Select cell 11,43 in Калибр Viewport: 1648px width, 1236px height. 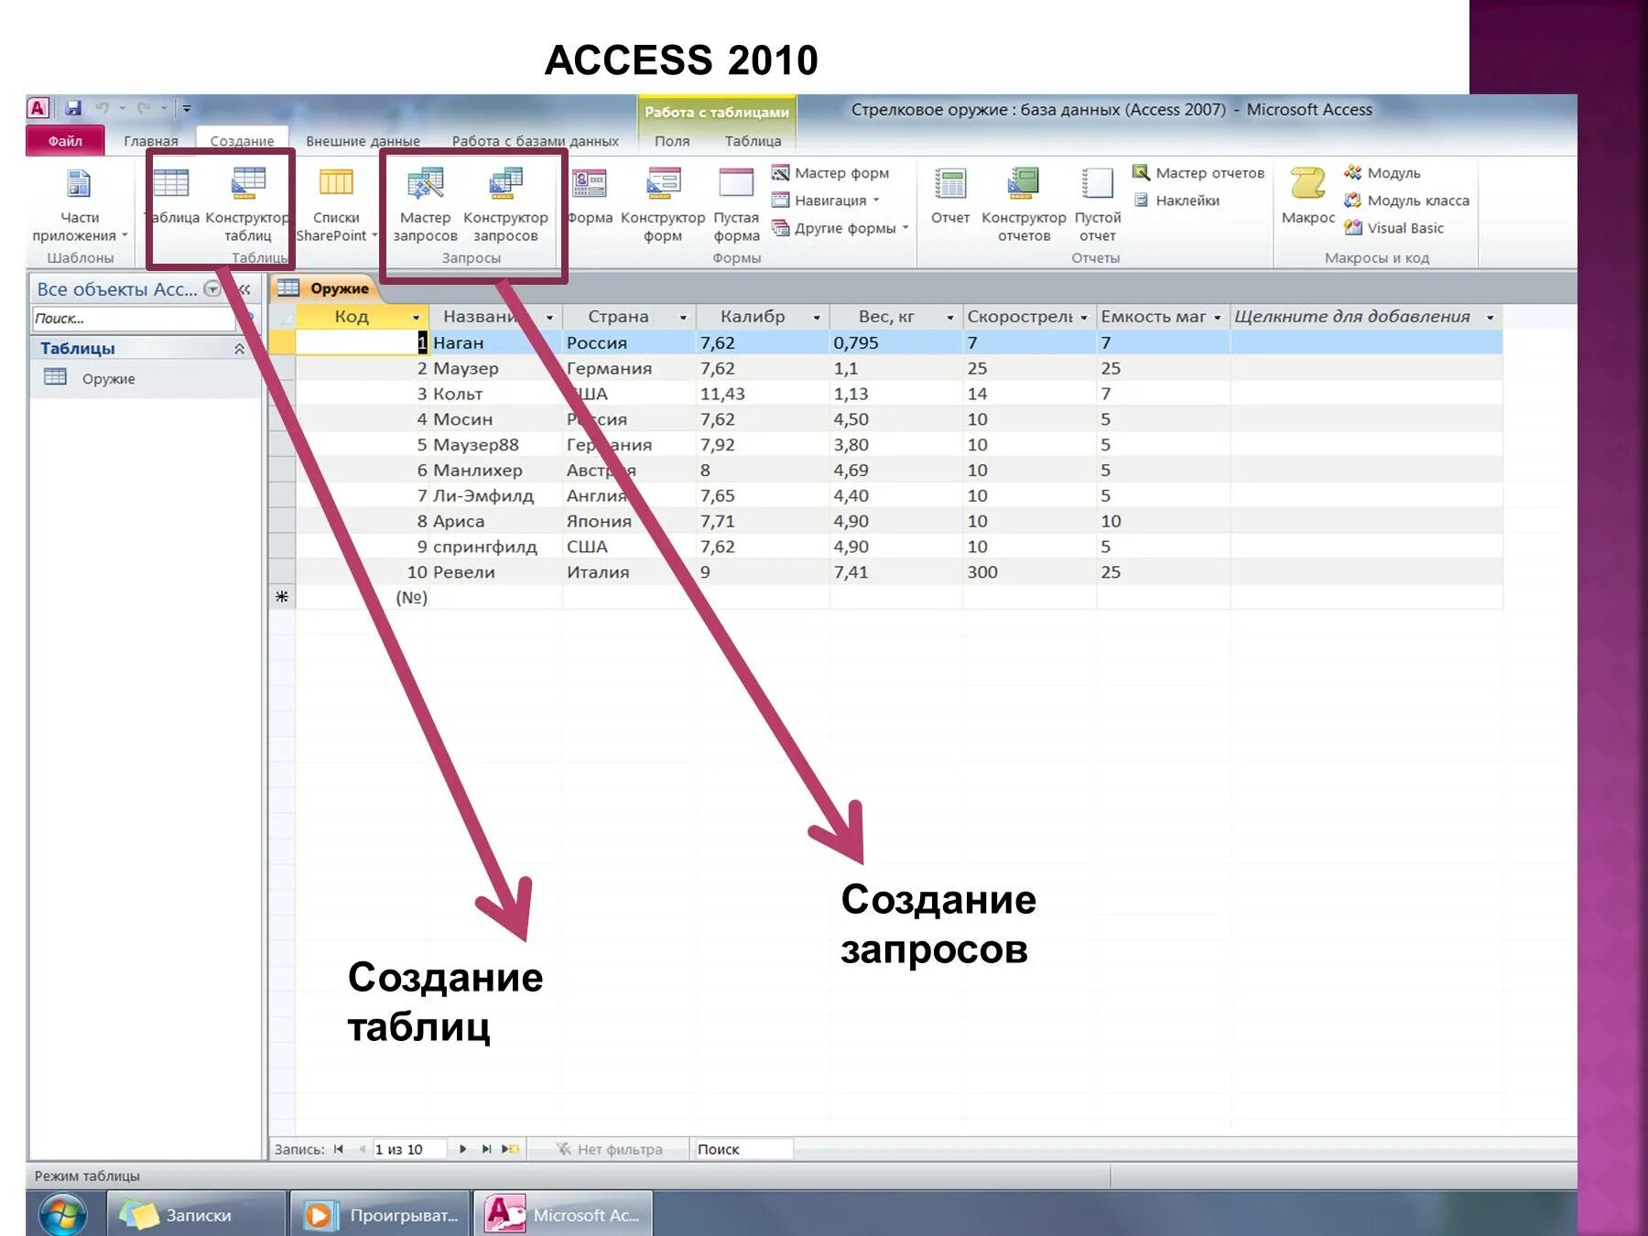[763, 394]
